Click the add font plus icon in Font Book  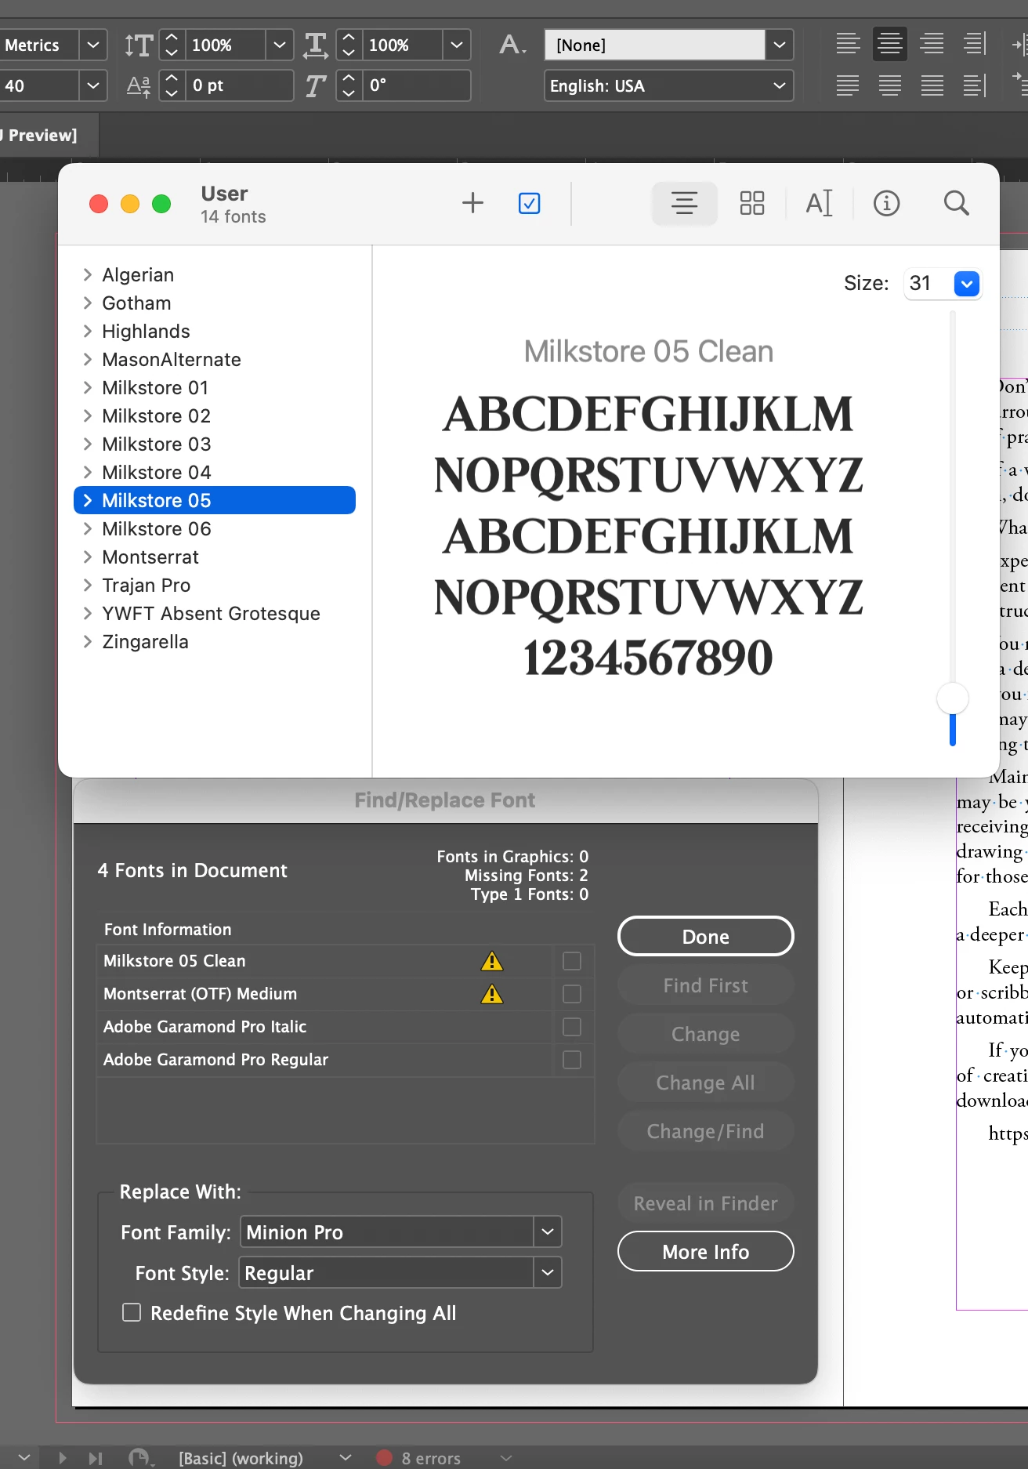click(472, 204)
